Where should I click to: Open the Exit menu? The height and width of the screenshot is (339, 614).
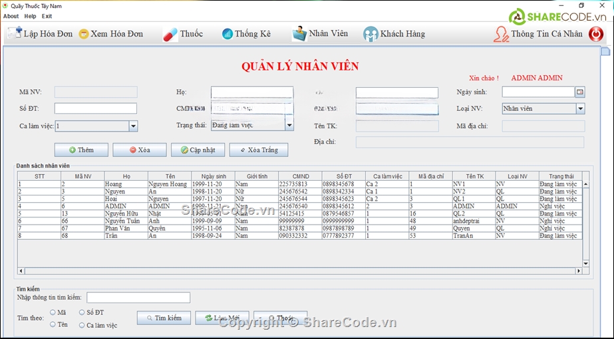click(x=47, y=16)
